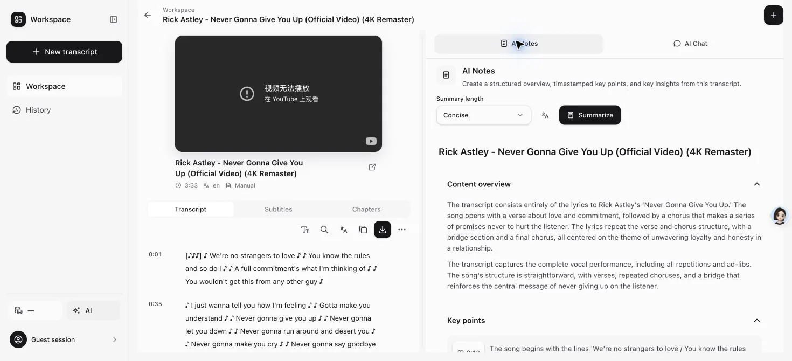Click the text size icon
The height and width of the screenshot is (361, 792).
[305, 230]
